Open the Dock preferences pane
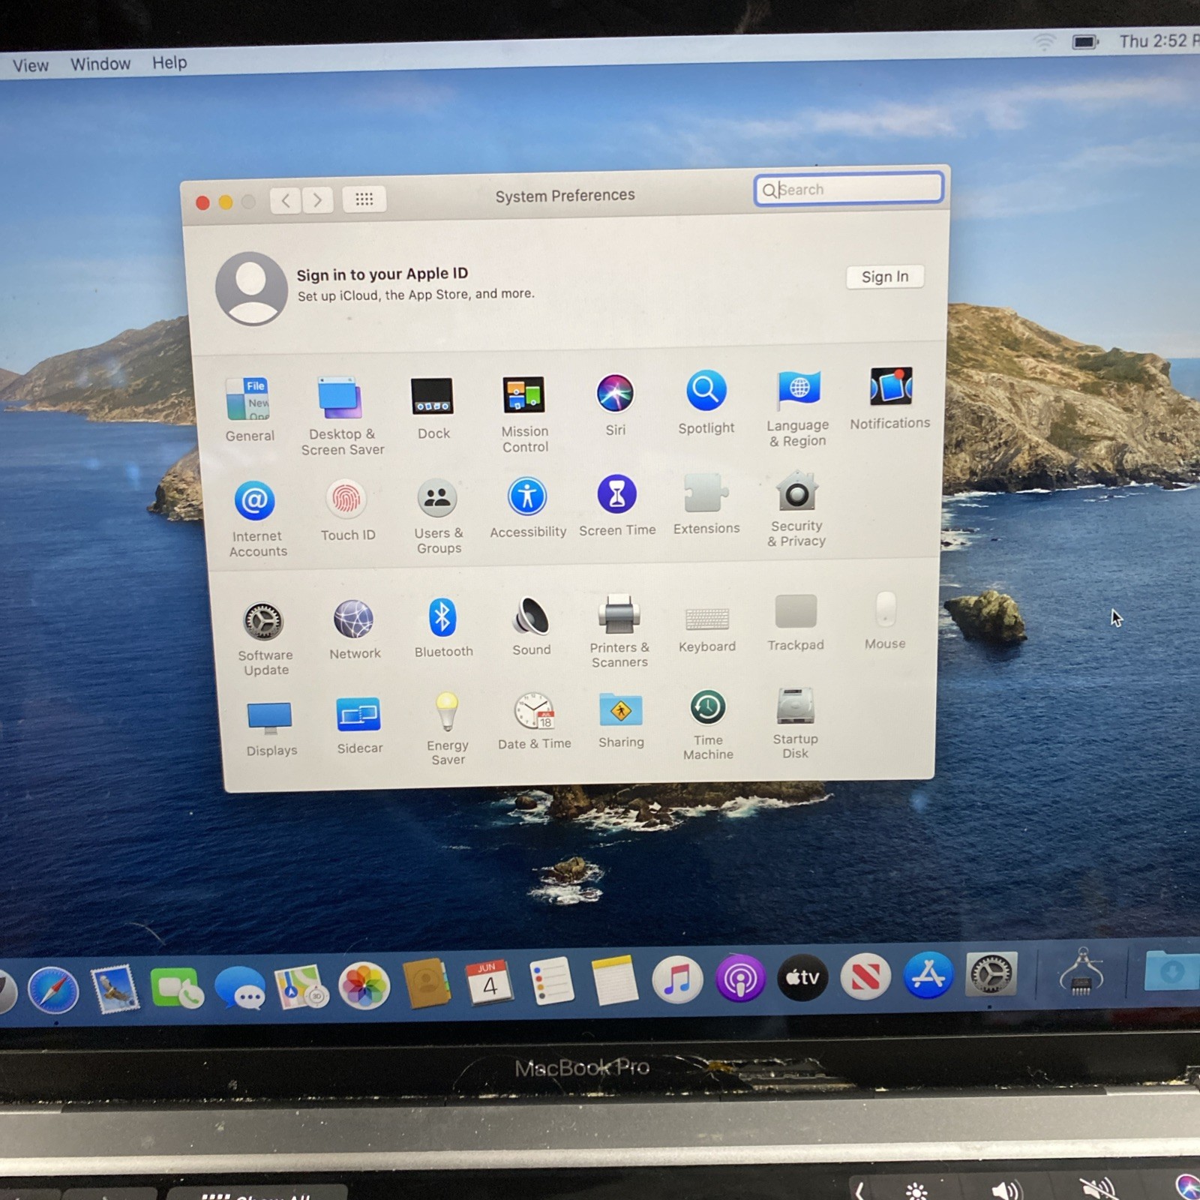The width and height of the screenshot is (1200, 1200). (433, 396)
